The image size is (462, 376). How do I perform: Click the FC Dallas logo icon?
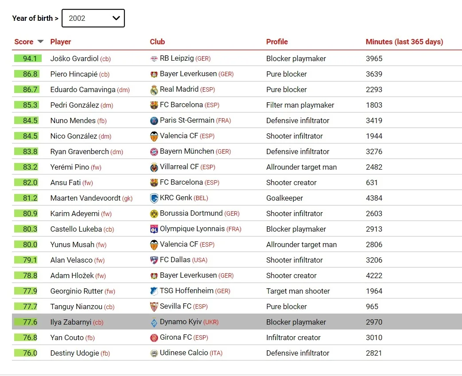[x=154, y=260]
